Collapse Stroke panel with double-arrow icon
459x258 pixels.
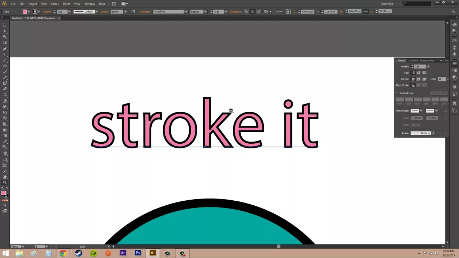pyautogui.click(x=441, y=61)
